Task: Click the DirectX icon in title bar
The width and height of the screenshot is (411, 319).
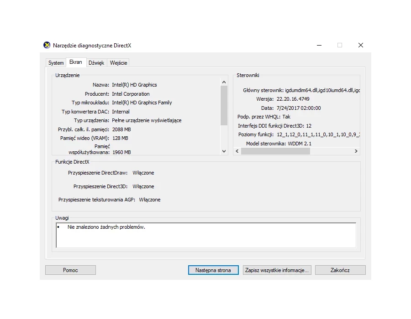Action: tap(47, 45)
